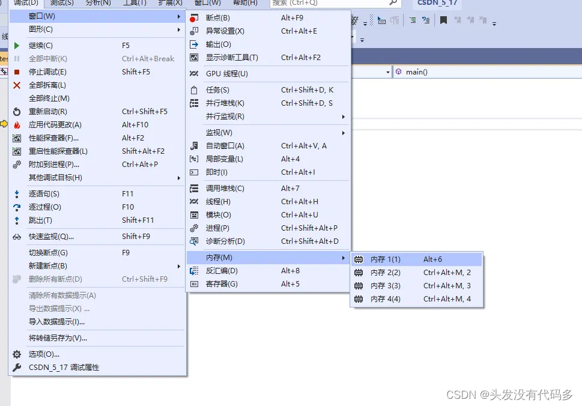Select 切换断点(G) menu entry
The image size is (582, 406).
click(x=97, y=253)
